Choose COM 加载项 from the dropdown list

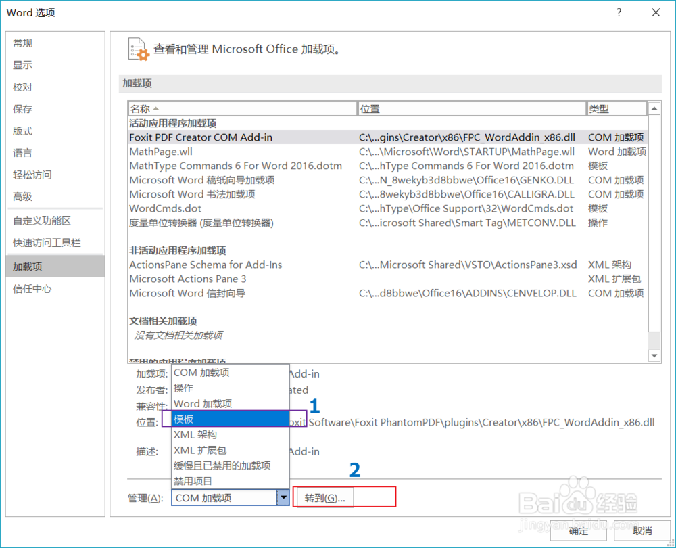click(x=231, y=372)
